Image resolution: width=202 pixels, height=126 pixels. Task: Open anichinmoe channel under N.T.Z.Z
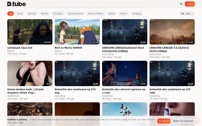click(x=155, y=54)
